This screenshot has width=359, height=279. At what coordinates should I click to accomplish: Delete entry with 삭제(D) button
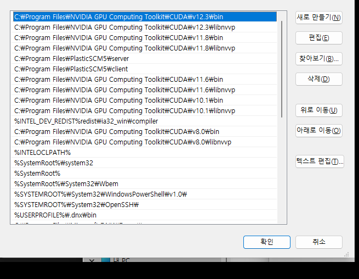point(318,79)
